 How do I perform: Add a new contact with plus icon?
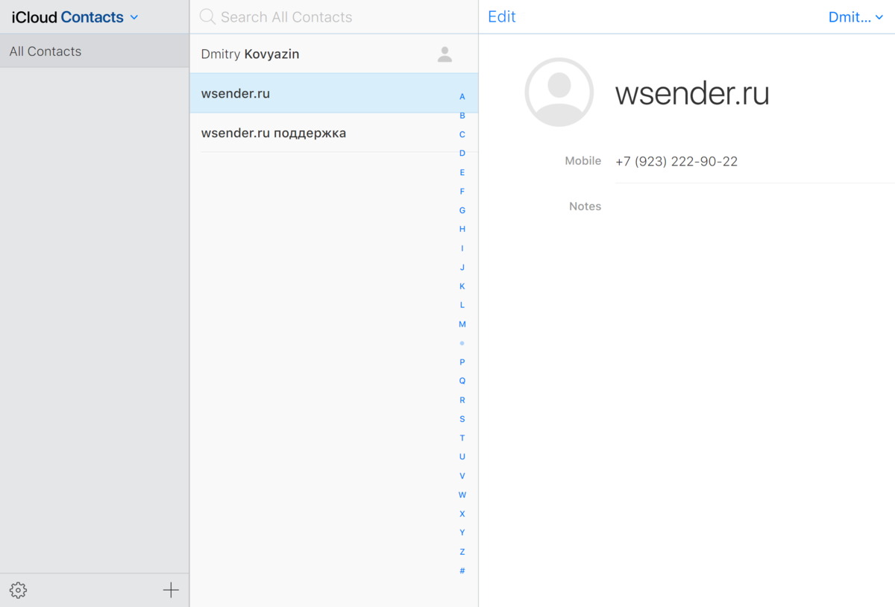coord(171,591)
